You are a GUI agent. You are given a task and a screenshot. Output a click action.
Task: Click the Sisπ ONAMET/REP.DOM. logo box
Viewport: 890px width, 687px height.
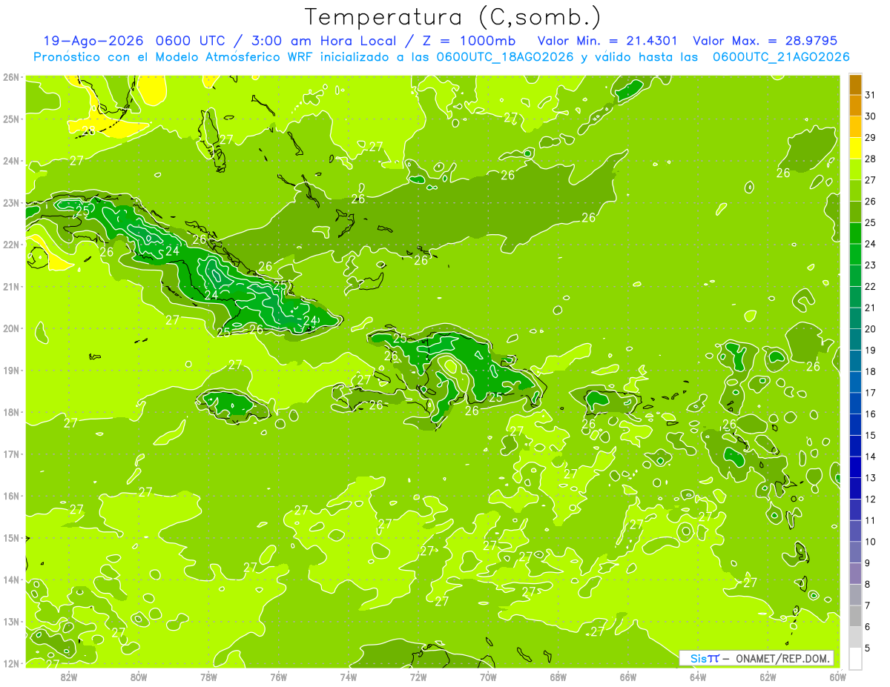tap(756, 658)
